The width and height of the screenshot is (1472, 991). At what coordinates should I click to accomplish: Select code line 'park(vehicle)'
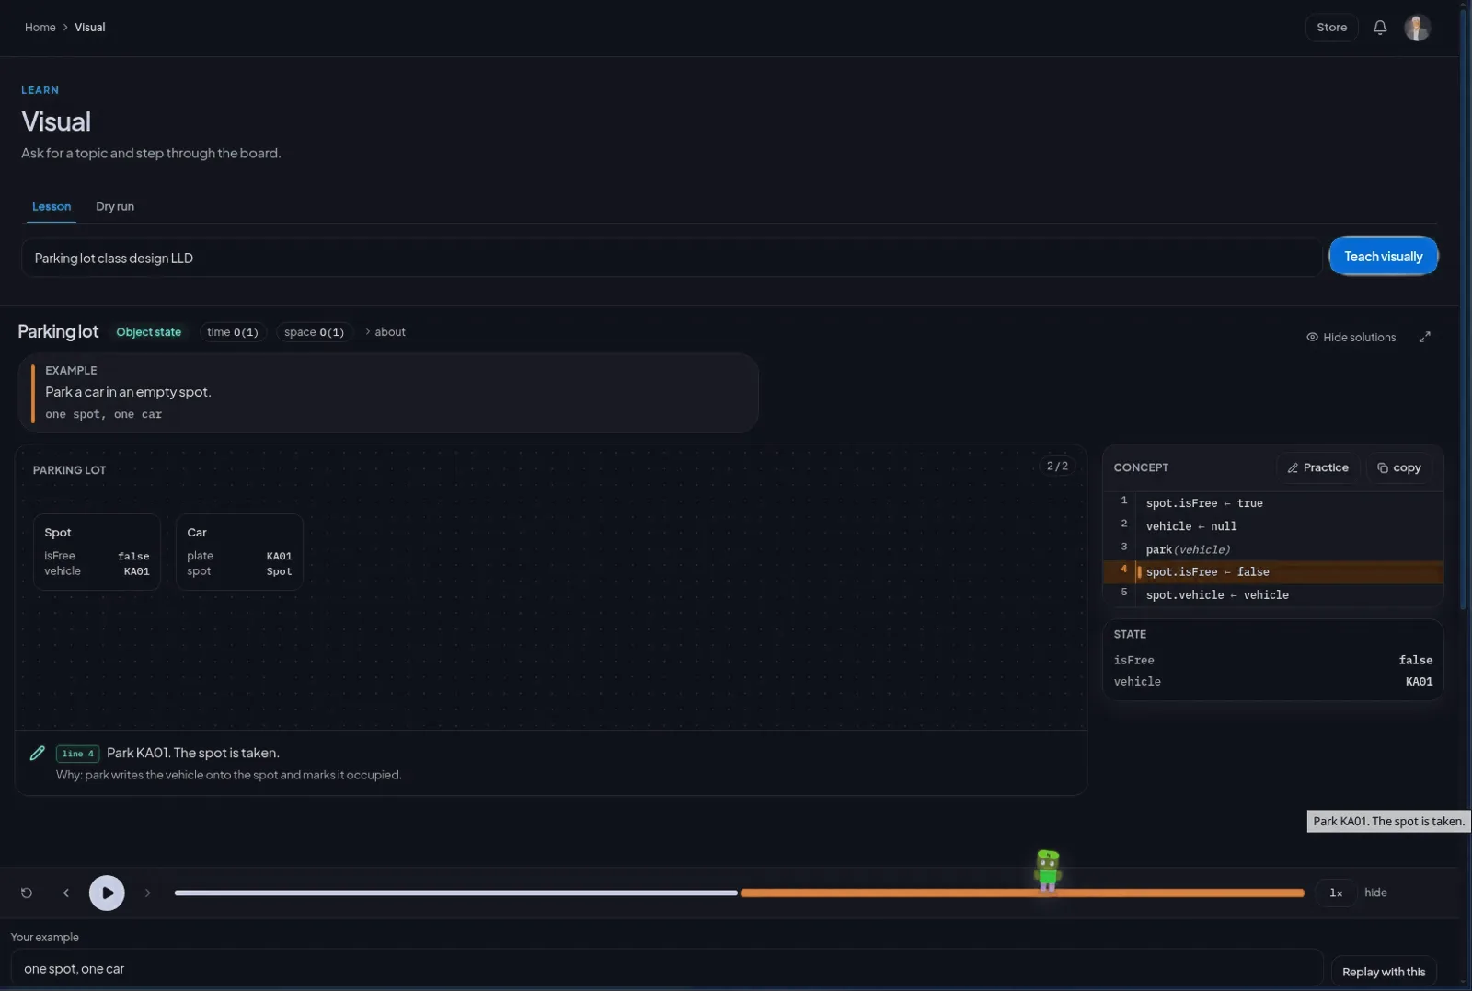pos(1273,549)
